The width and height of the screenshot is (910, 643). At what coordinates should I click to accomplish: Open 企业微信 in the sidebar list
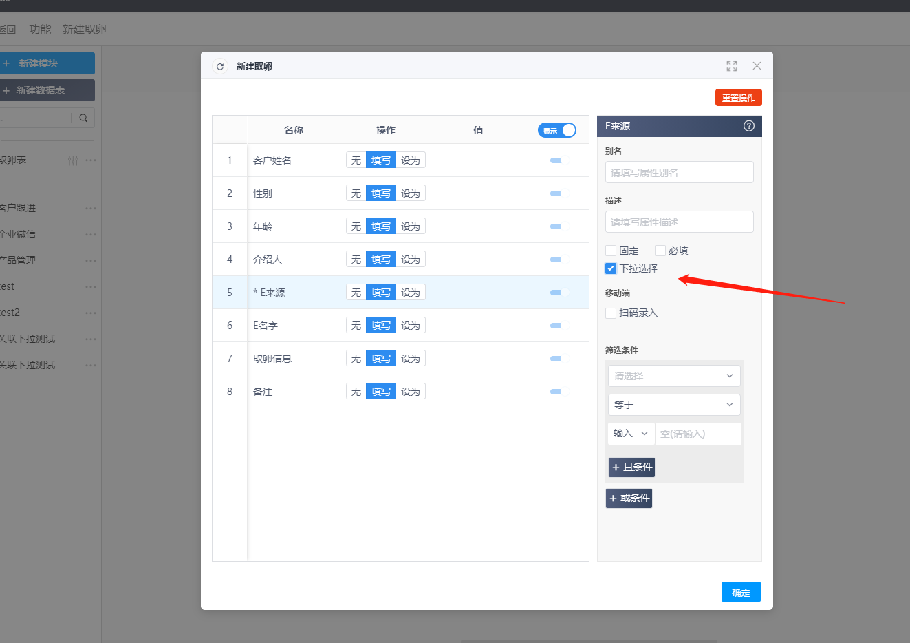(x=18, y=234)
